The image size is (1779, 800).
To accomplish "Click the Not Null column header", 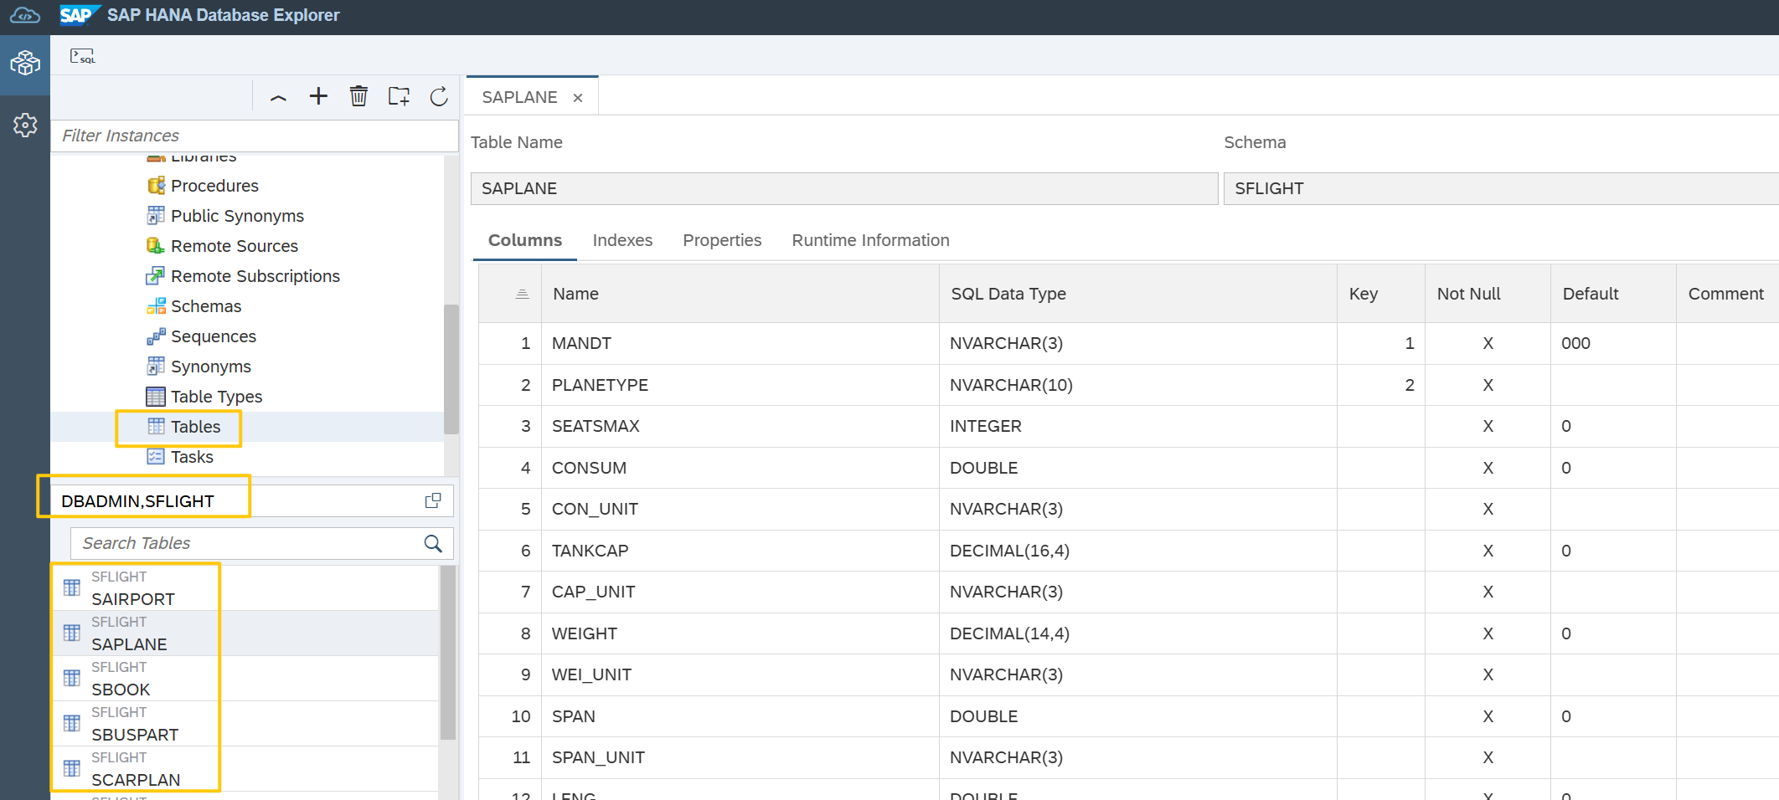I will [1488, 294].
